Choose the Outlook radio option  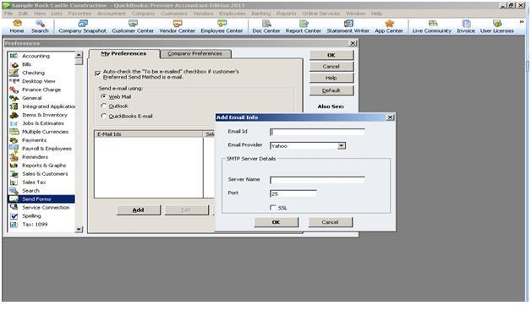pyautogui.click(x=104, y=106)
